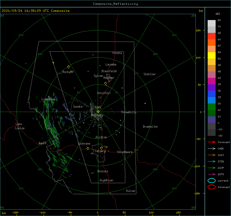Image resolution: width=231 pixels, height=216 pixels.
Task: Click the Composite_Reflectivity title text
Action: (115, 4)
